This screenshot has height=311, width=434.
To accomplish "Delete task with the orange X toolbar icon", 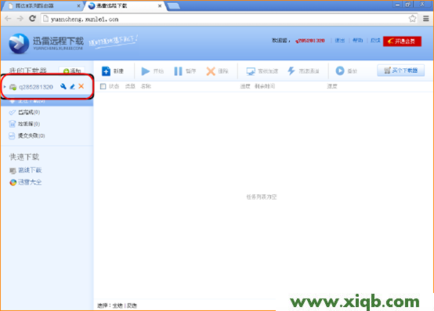I will 211,71.
